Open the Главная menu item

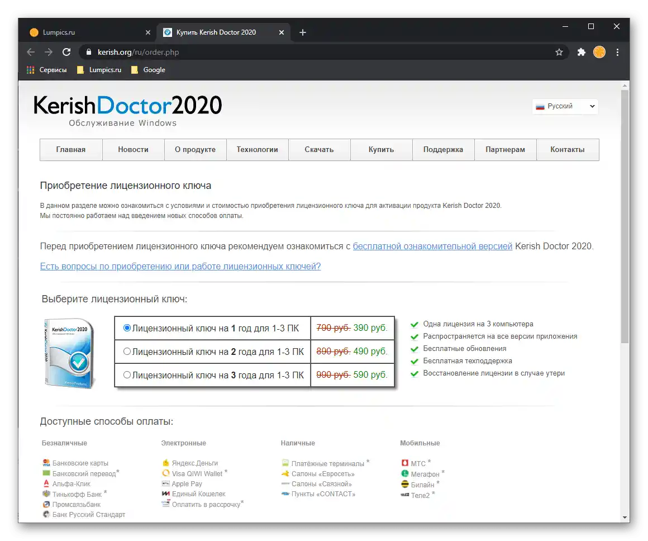[71, 150]
